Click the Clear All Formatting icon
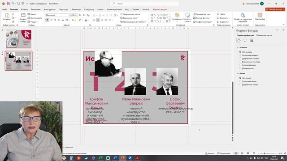Viewport: 287px width, 161px height. pyautogui.click(x=88, y=15)
